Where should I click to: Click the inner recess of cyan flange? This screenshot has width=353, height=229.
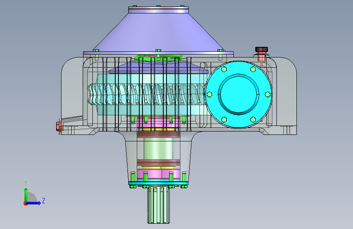pyautogui.click(x=239, y=94)
